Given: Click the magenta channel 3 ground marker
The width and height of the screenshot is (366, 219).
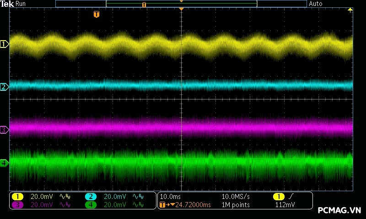Looking at the screenshot, I should [5, 130].
